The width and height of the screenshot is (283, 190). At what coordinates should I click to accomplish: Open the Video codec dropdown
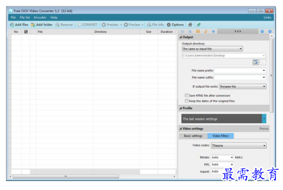point(238,145)
